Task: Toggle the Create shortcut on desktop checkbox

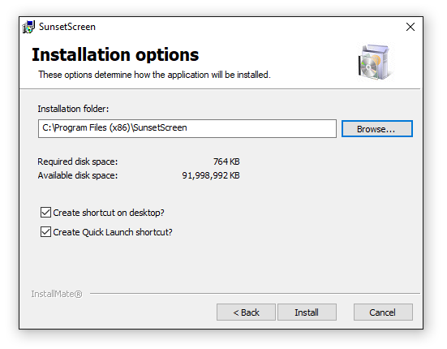Action: (45, 213)
